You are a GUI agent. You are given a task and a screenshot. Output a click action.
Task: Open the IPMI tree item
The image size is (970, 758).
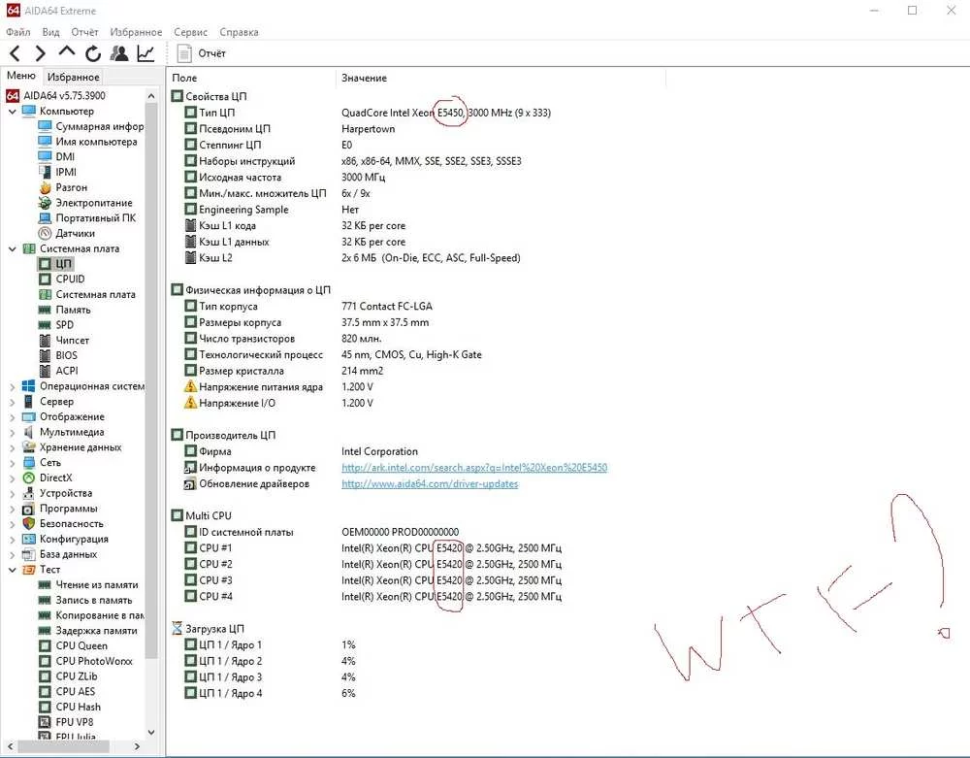(x=66, y=172)
